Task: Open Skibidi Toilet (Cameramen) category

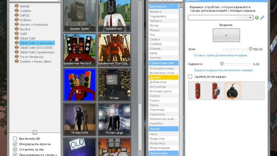Action: (37, 43)
